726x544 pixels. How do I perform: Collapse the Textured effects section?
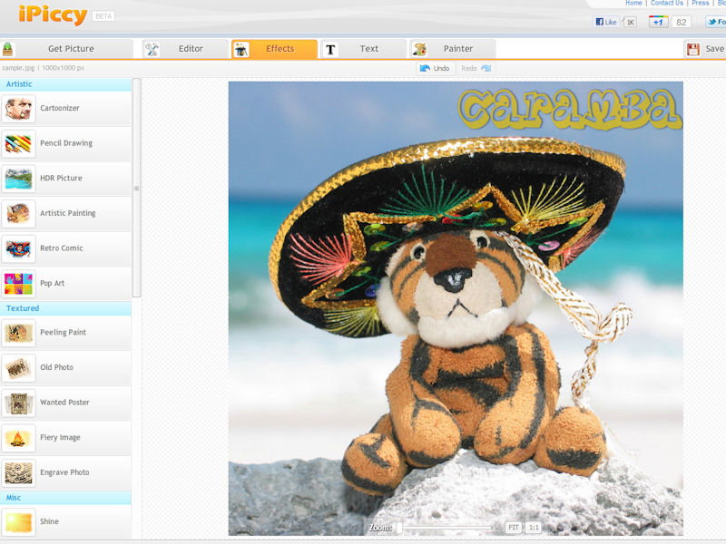tap(65, 308)
